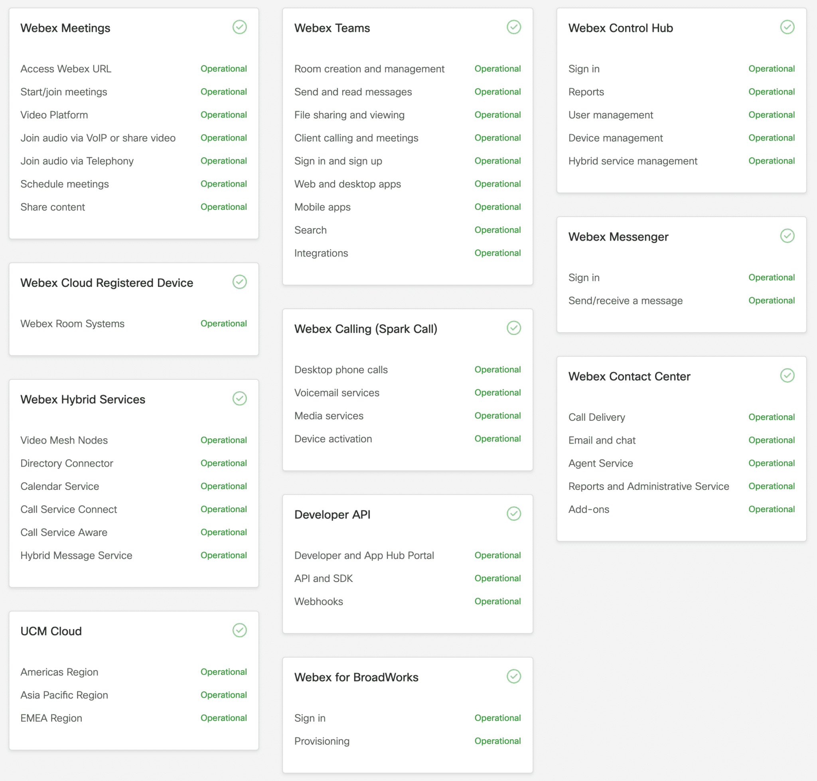Click the checkmark icon on Webex Control Hub
Viewport: 817px width, 781px height.
[787, 27]
